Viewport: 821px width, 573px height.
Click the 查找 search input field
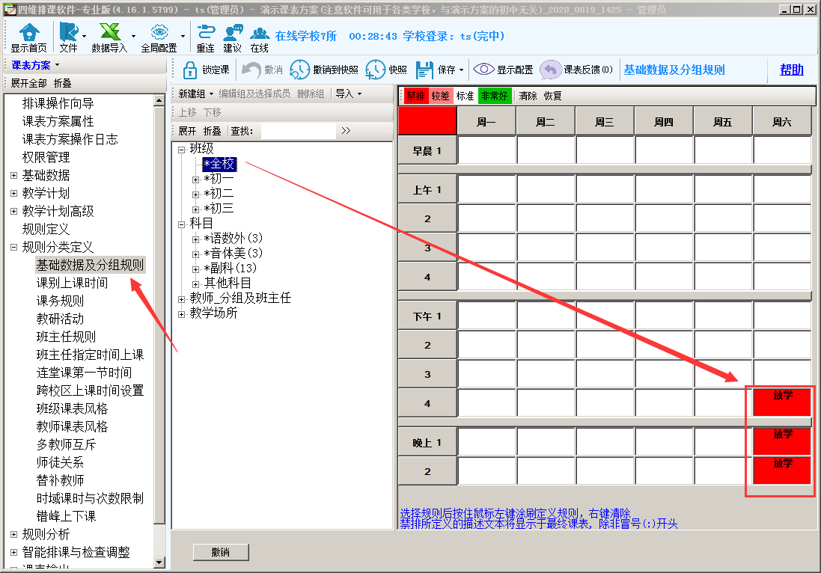pos(297,131)
